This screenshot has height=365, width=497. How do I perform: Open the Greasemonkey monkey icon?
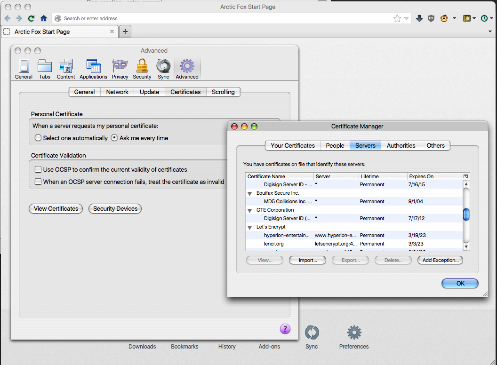click(444, 18)
